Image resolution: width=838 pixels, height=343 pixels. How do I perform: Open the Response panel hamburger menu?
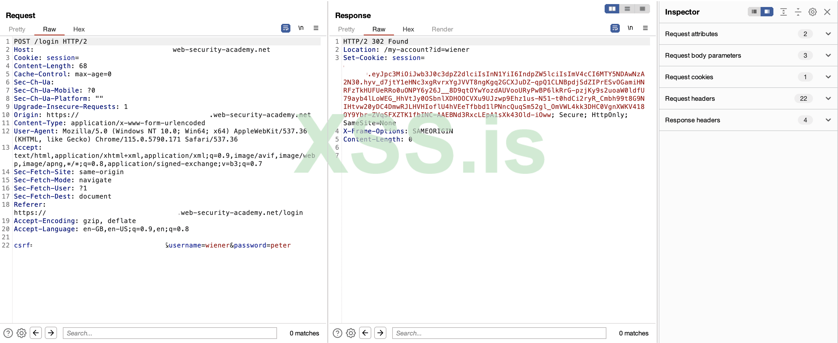point(645,28)
